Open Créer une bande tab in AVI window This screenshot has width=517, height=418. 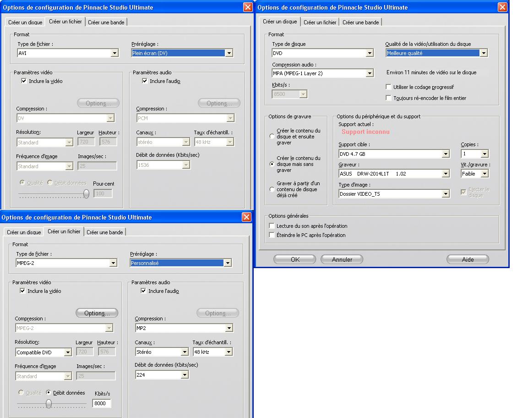(x=106, y=22)
